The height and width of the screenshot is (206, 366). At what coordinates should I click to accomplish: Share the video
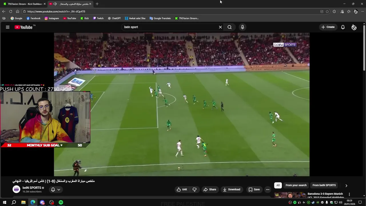[210, 189]
